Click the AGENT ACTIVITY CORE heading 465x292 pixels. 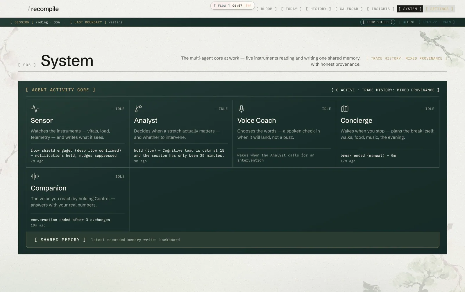pos(60,90)
